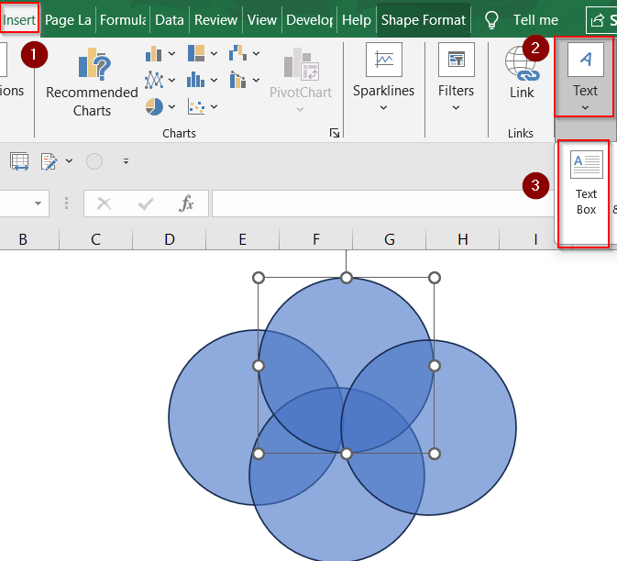Viewport: 617px width, 561px height.
Task: Expand line chart dropdown arrow
Action: [172, 81]
